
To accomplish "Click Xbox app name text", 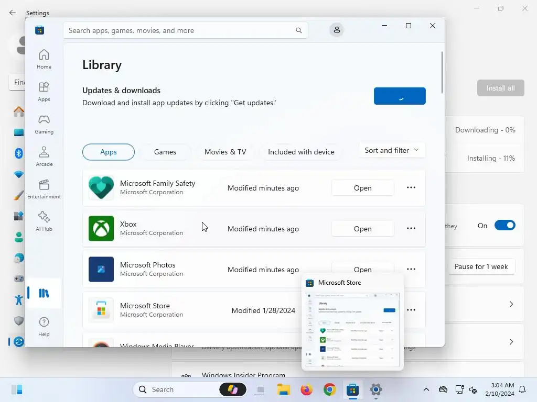I will (x=128, y=224).
